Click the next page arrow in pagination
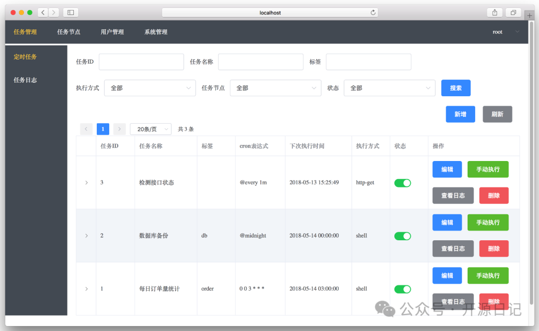539x331 pixels. pos(119,129)
